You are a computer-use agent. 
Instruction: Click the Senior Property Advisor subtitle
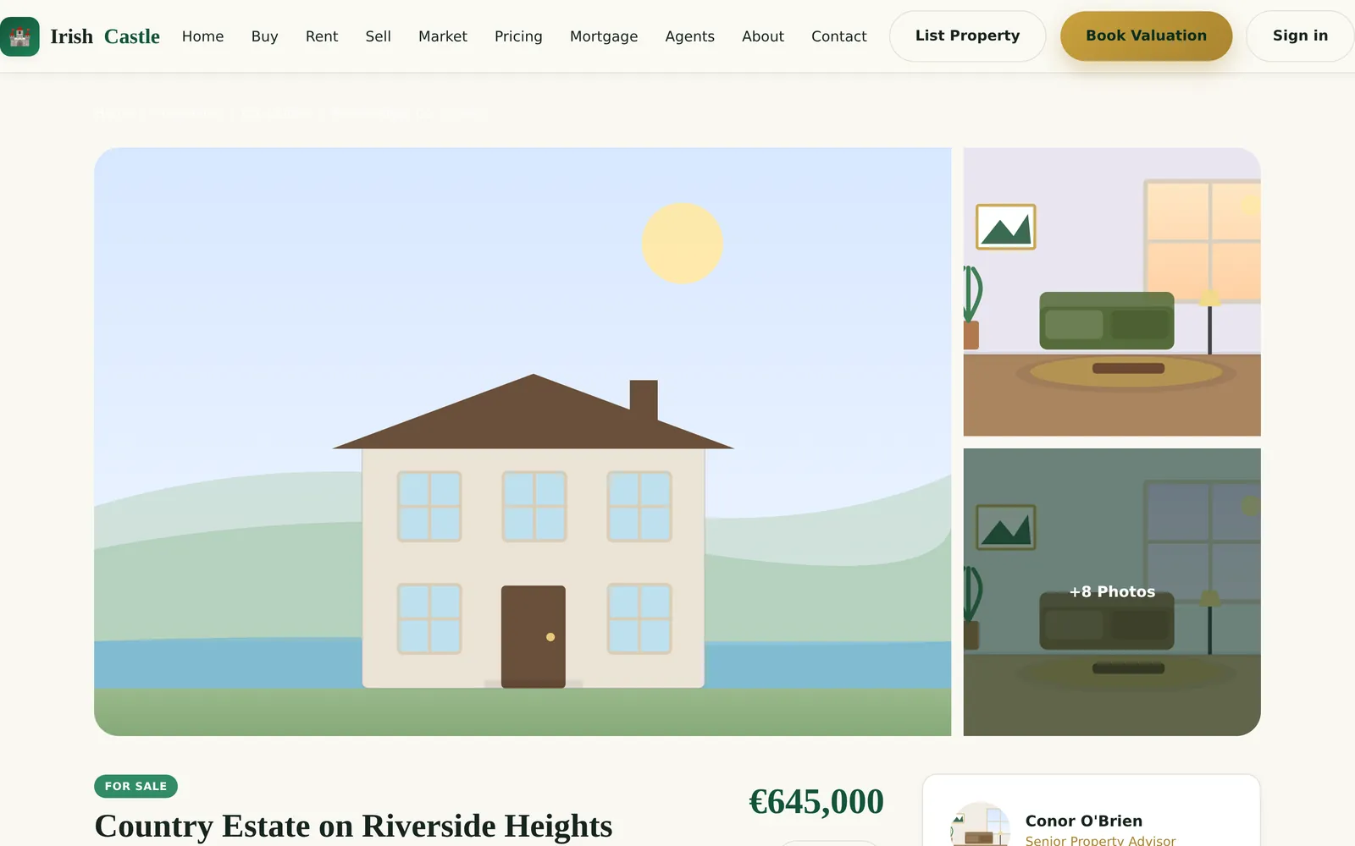pos(1100,840)
